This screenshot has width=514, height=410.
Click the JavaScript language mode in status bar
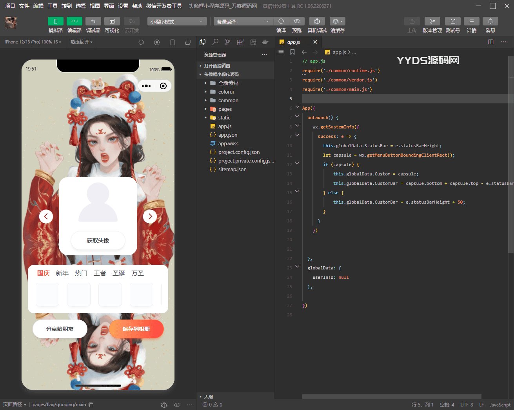tap(500, 405)
